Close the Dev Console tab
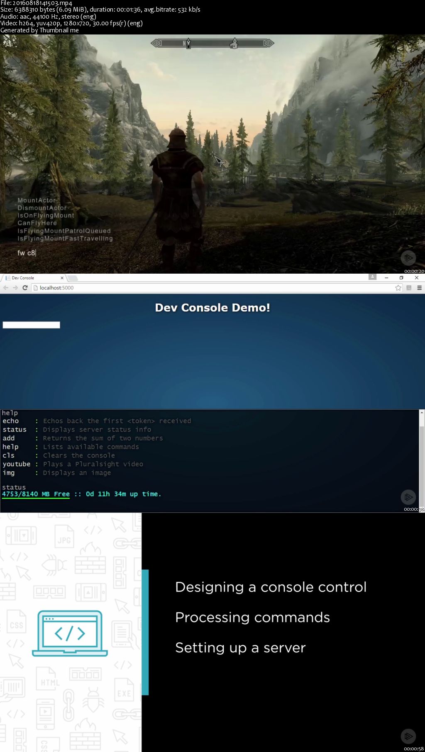The image size is (425, 752). tap(62, 278)
